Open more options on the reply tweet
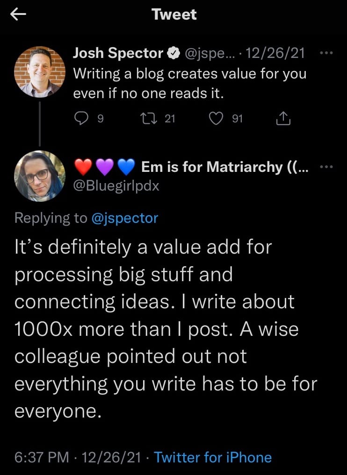The height and width of the screenshot is (475, 347). pos(326,166)
